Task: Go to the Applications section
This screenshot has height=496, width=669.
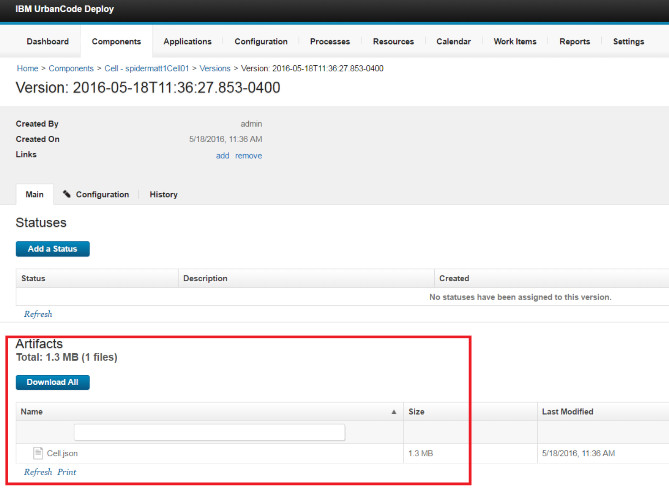Action: coord(187,41)
